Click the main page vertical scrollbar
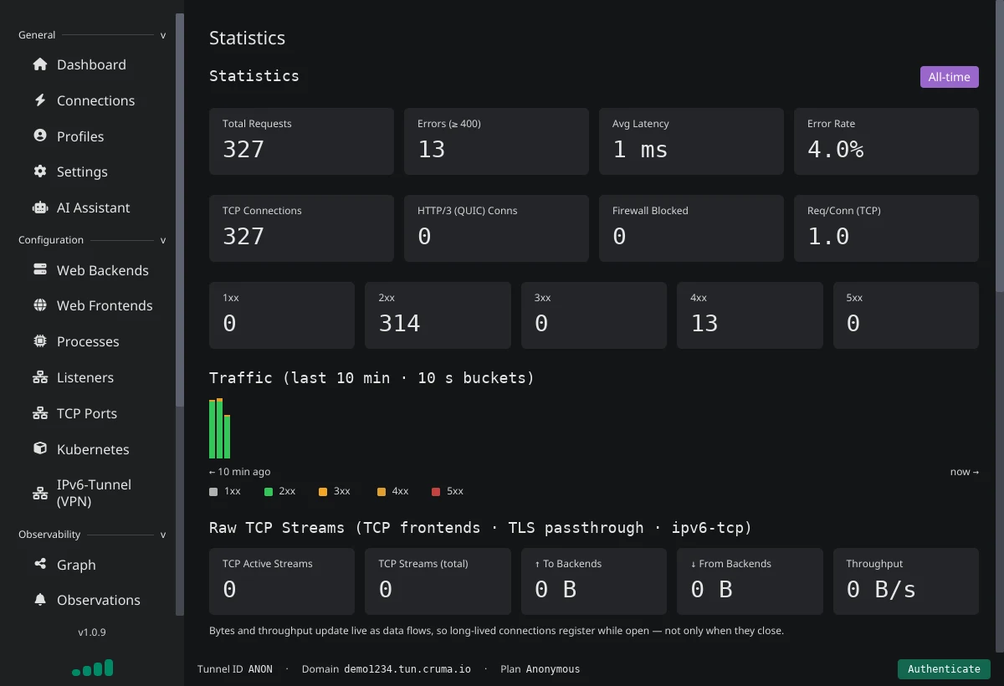This screenshot has height=686, width=1004. coord(1000,146)
